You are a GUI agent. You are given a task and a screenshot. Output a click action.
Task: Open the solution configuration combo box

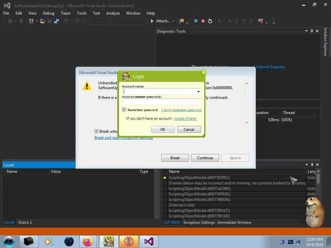(x=99, y=21)
